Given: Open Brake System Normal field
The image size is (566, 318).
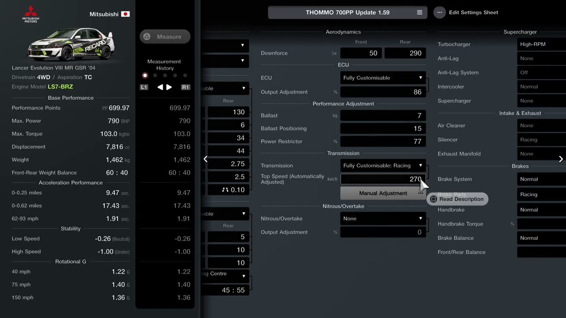Looking at the screenshot, I should [x=541, y=179].
